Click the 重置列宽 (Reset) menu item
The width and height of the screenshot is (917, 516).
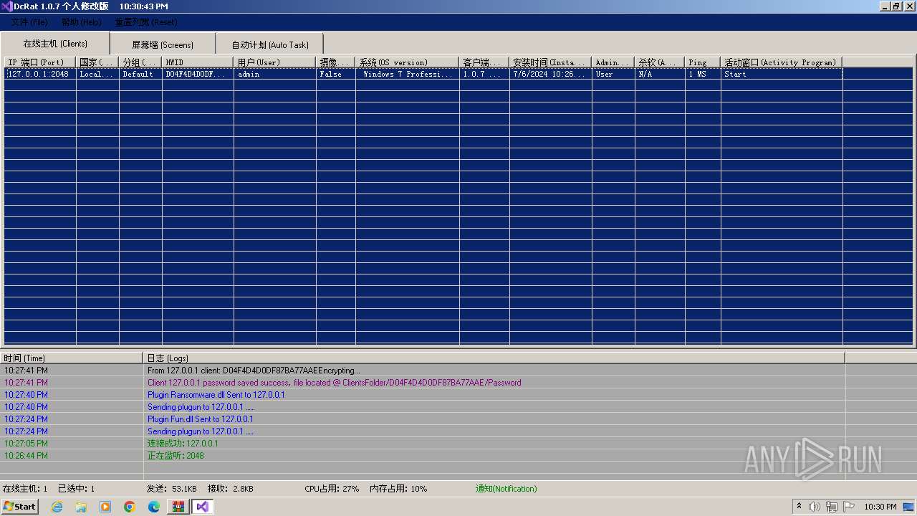145,22
